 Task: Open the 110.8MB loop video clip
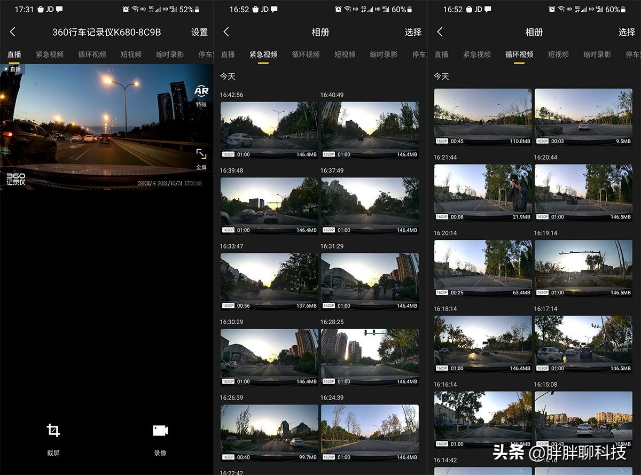[x=483, y=117]
